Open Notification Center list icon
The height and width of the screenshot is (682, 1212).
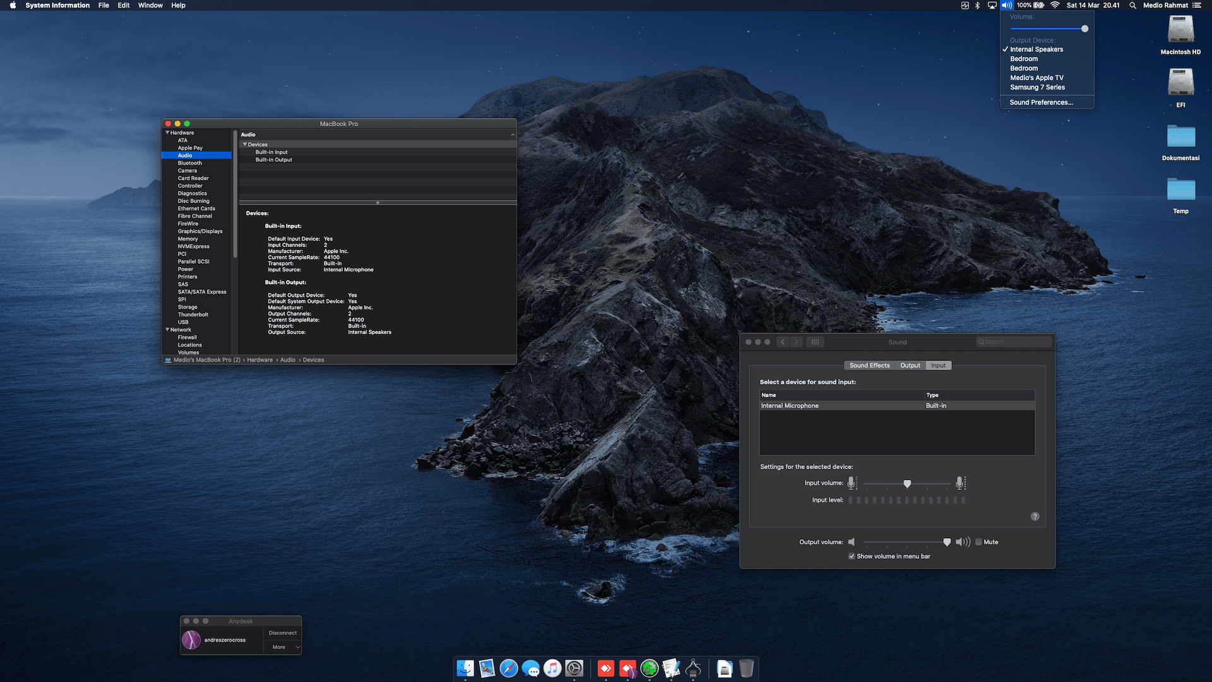(x=1197, y=5)
